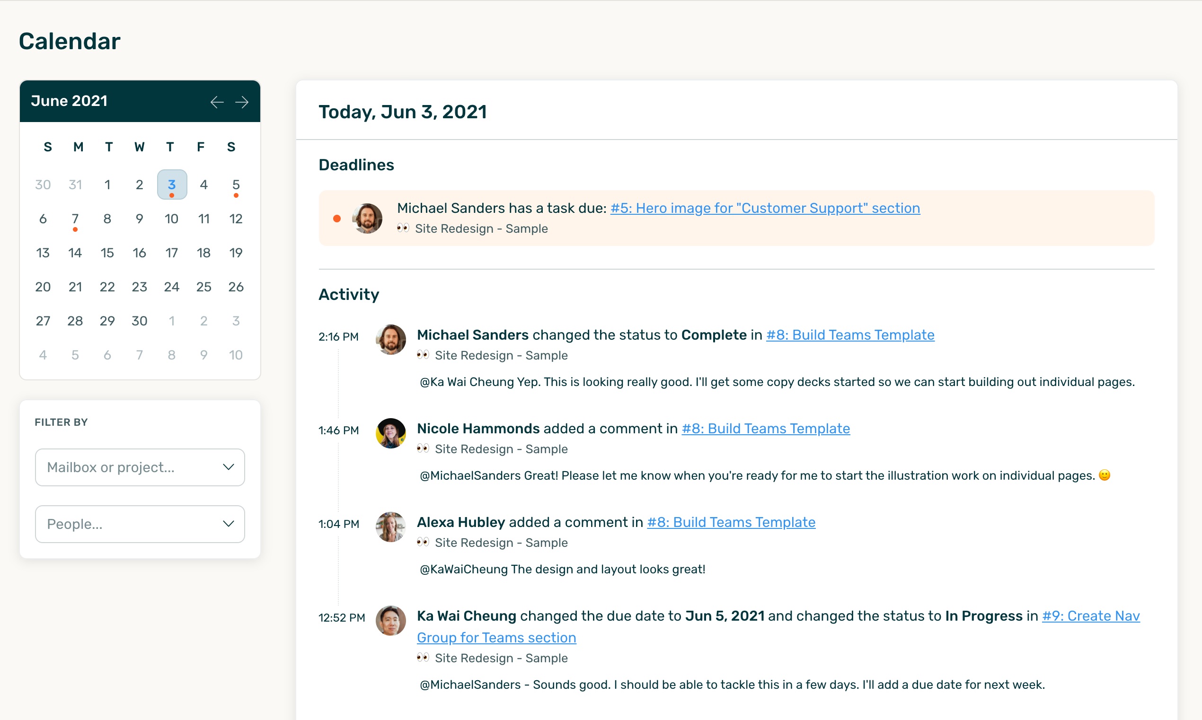The width and height of the screenshot is (1202, 720).
Task: Click Michael Sanders avatar in Deadlines
Action: (367, 219)
